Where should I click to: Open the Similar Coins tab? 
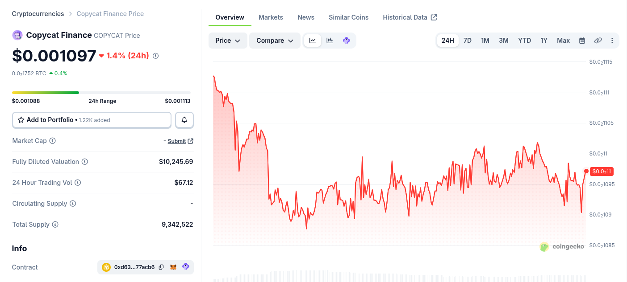click(x=348, y=17)
